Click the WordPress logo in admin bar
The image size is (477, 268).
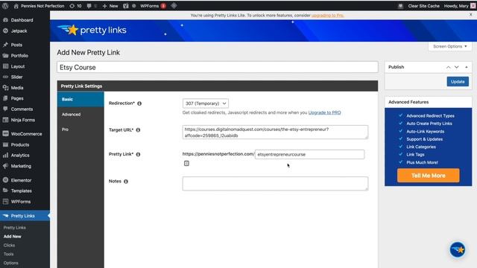click(5, 6)
